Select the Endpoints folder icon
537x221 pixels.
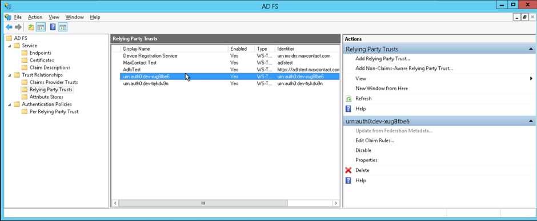(x=25, y=53)
